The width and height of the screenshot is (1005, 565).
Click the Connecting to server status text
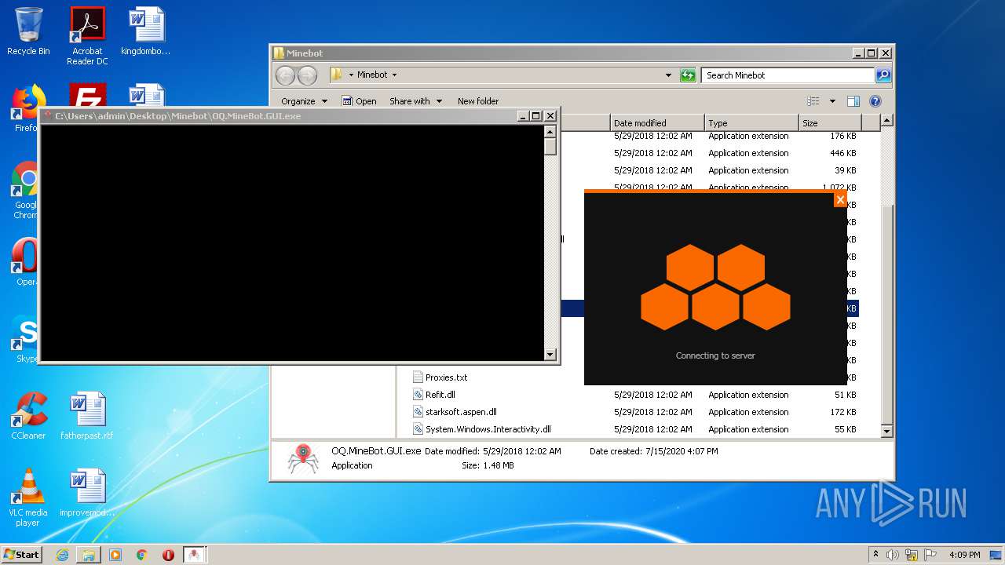(715, 355)
